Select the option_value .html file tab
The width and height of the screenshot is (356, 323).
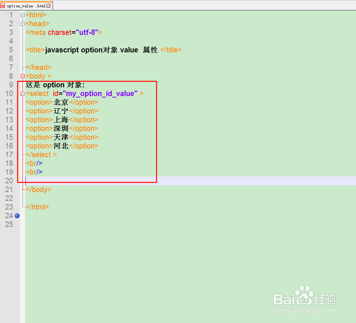point(26,6)
